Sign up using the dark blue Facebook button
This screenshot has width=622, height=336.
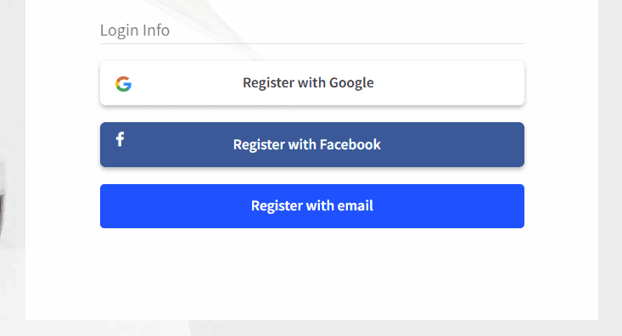point(312,144)
